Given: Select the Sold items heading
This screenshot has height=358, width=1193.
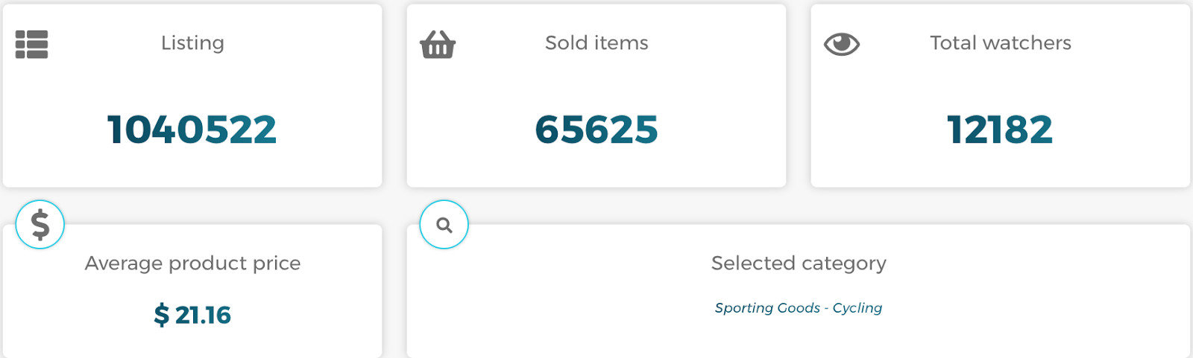Looking at the screenshot, I should (596, 43).
